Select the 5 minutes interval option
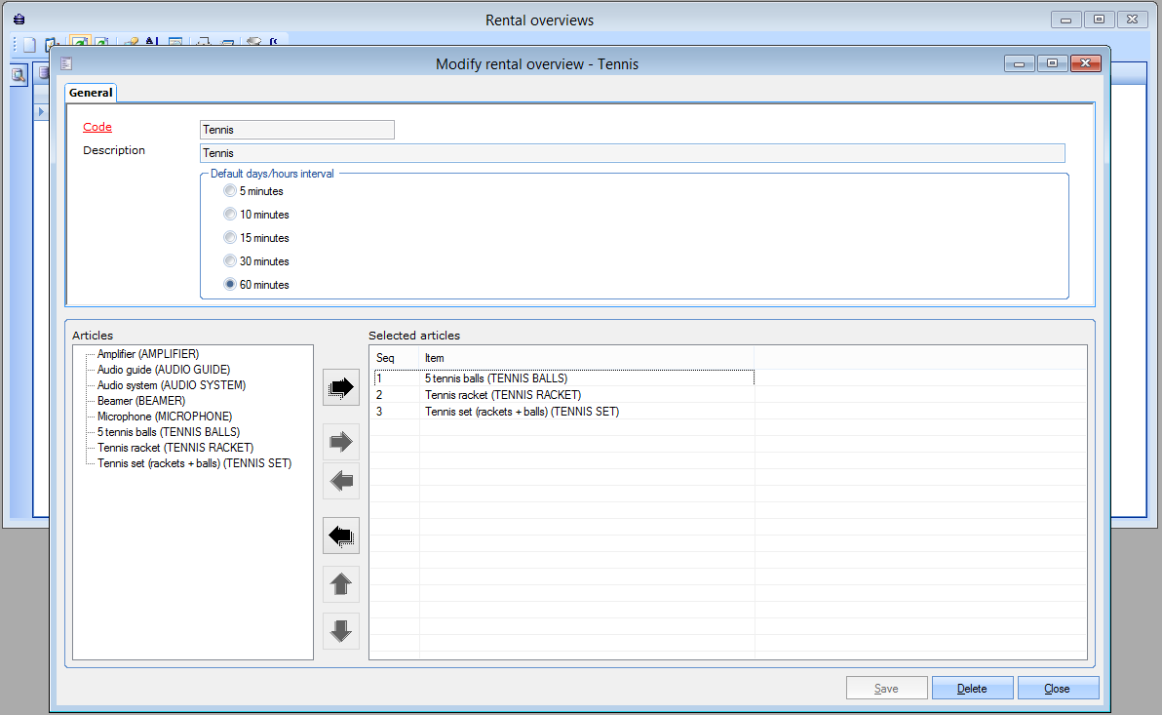 click(x=230, y=191)
